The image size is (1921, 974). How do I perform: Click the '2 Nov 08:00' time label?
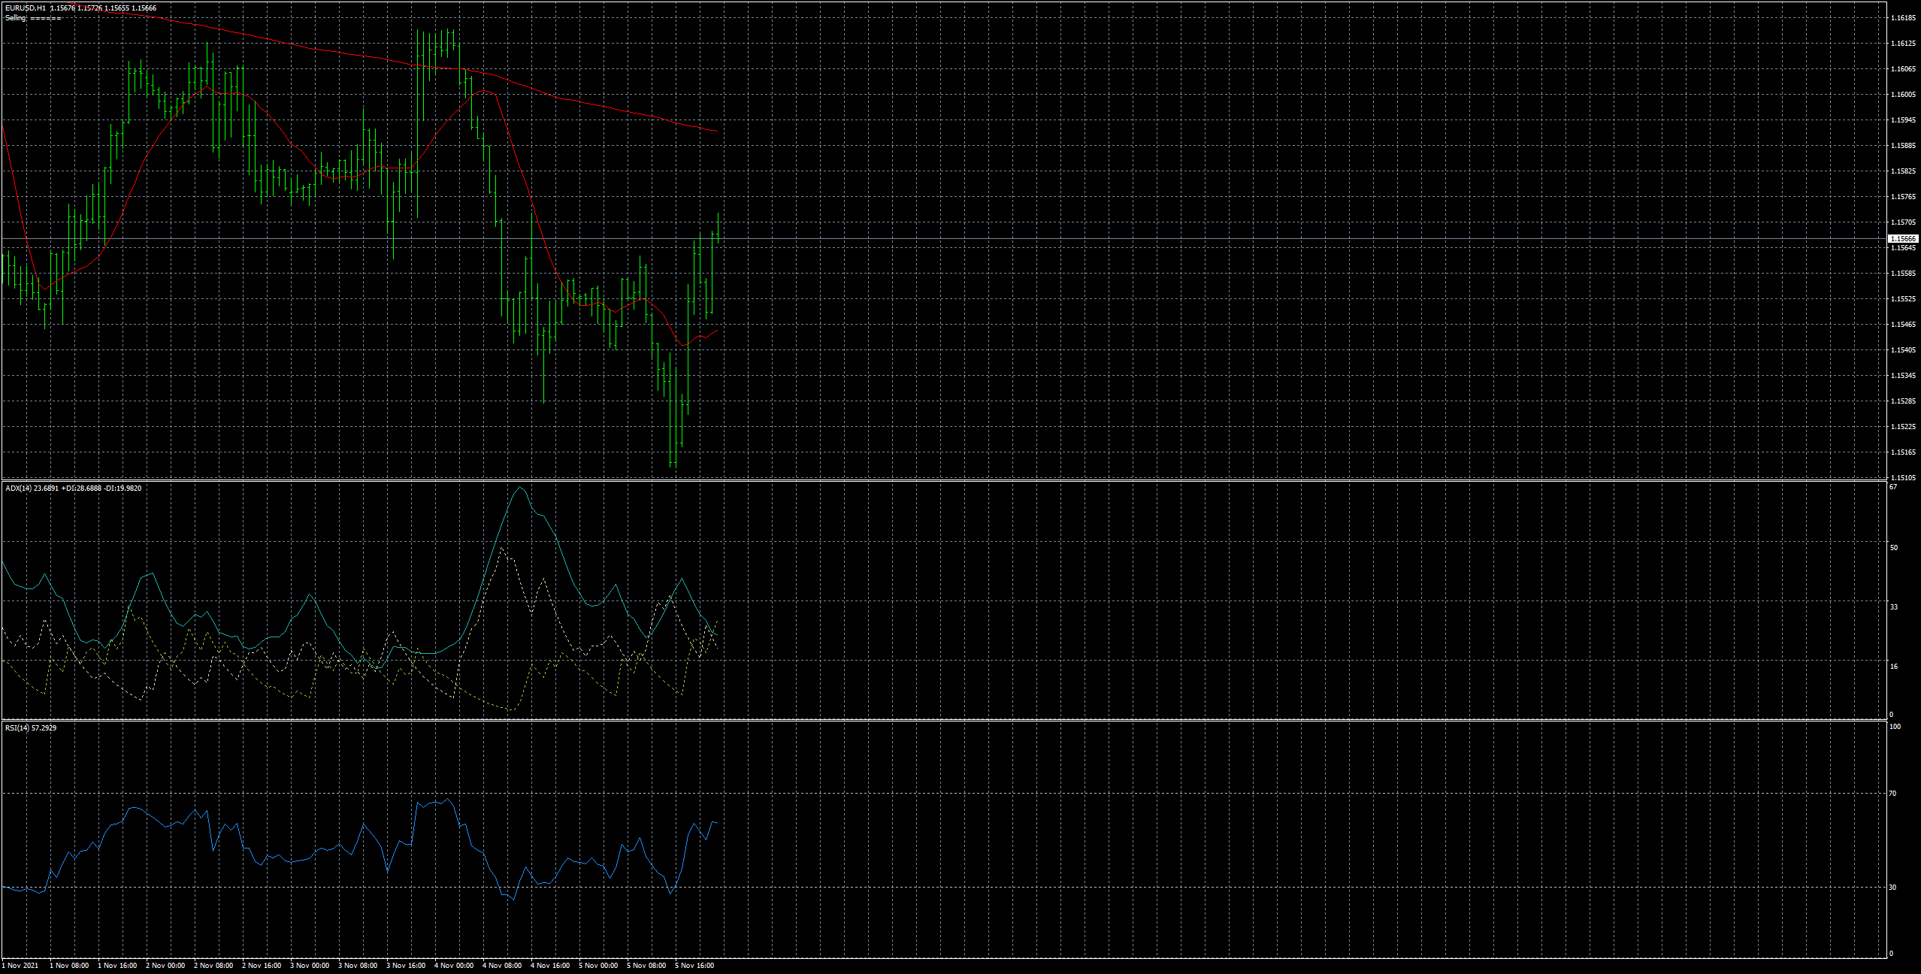point(213,966)
